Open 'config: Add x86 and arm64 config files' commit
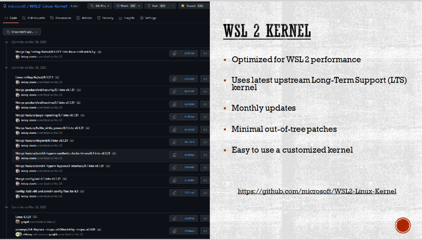 [x=47, y=191]
